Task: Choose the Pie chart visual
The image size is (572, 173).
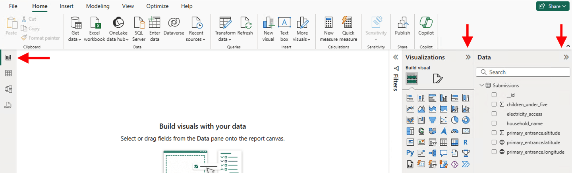Action: click(455, 120)
